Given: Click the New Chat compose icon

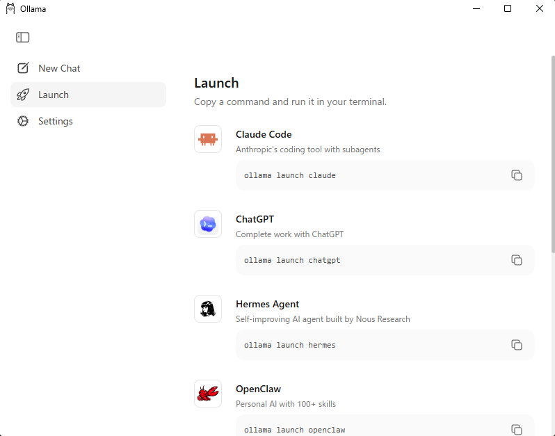Looking at the screenshot, I should tap(23, 68).
